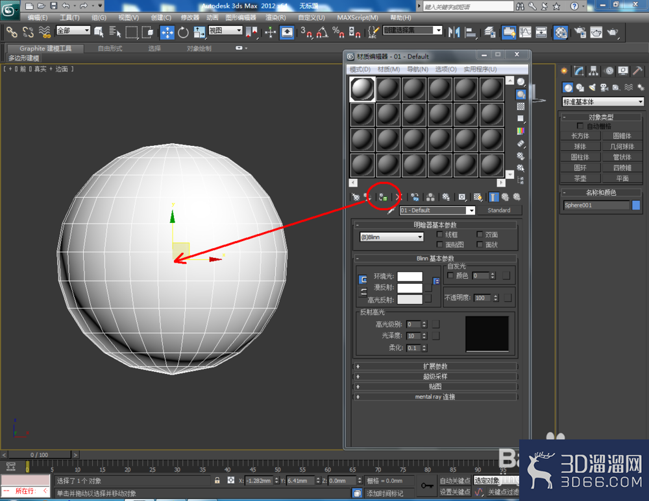Enable 线框 (Wire) checkbox
Viewport: 649px width, 501px height.
(439, 235)
